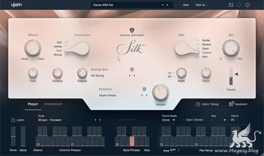Open the notifications bell
Image resolution: width=264 pixels, height=156 pixels.
click(x=239, y=5)
